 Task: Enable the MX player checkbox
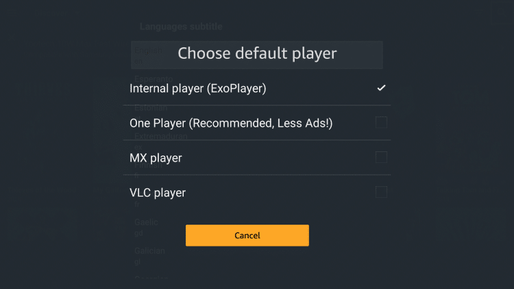(x=381, y=158)
